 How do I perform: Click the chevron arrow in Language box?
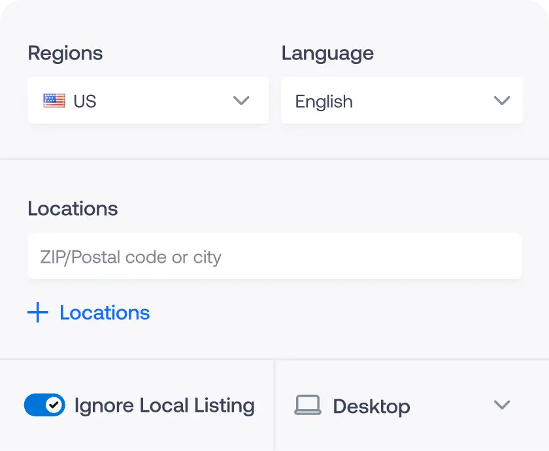click(x=501, y=101)
